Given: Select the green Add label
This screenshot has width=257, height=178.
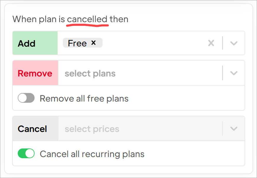Looking at the screenshot, I should point(27,43).
